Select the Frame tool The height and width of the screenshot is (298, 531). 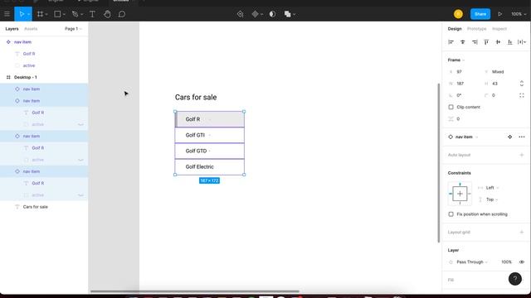(x=40, y=14)
